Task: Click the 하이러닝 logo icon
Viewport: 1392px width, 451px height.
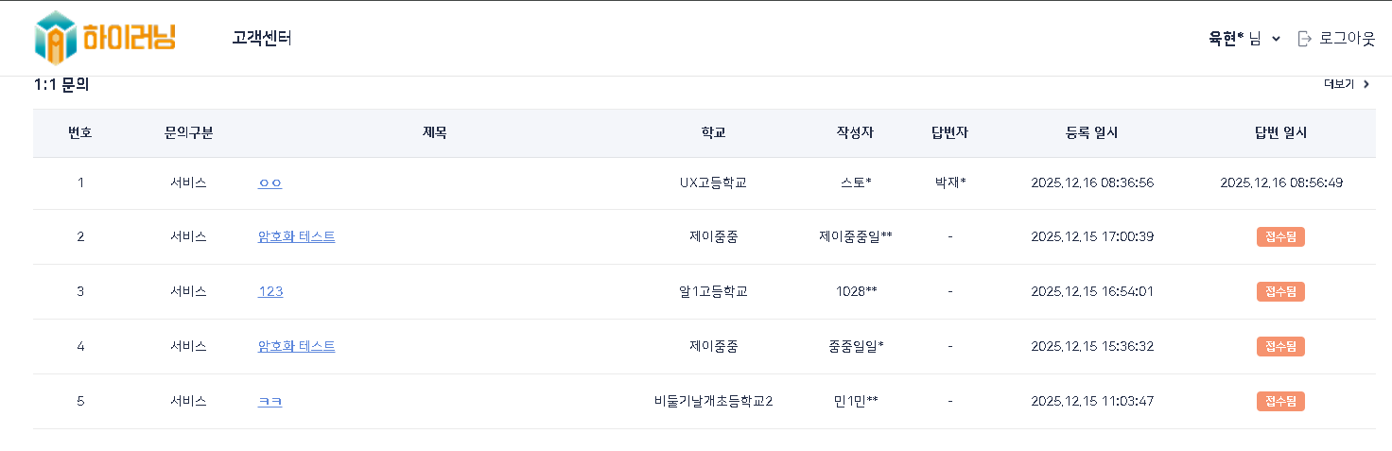Action: 55,38
